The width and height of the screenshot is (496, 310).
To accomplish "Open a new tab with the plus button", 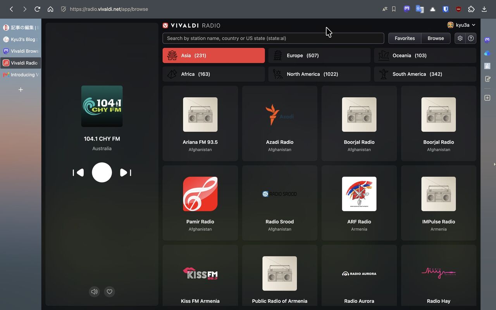I will click(21, 90).
